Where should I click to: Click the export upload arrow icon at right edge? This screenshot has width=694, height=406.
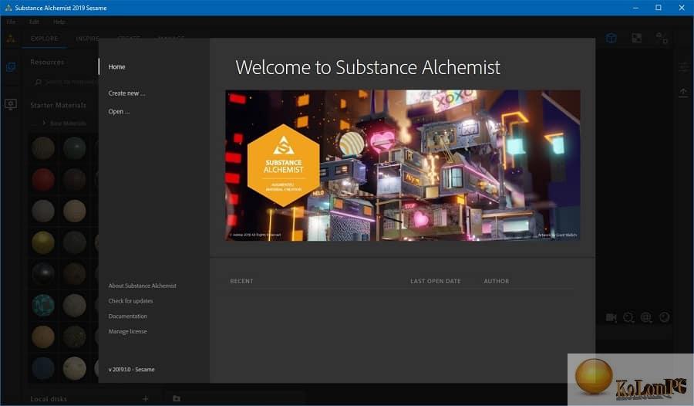[683, 92]
